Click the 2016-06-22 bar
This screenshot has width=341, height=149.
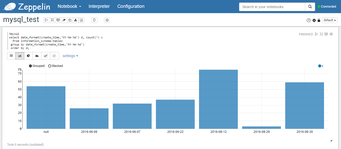(x=175, y=114)
